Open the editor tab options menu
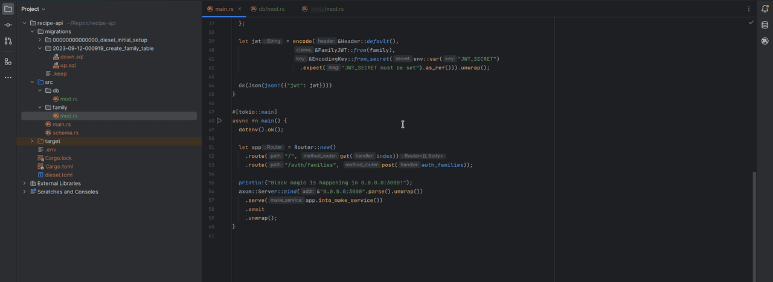This screenshot has height=282, width=773. [x=749, y=9]
